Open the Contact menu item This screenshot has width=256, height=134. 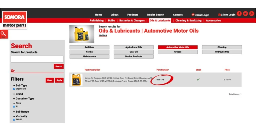pos(178,15)
